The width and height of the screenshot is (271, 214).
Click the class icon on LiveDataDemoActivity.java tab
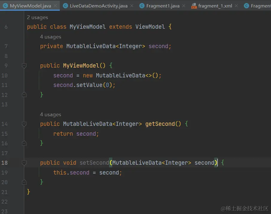click(x=65, y=6)
